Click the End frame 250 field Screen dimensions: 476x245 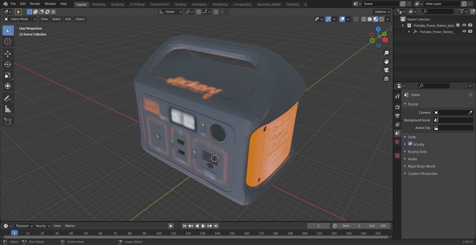tap(377, 226)
